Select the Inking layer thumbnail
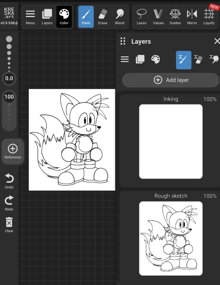This screenshot has width=220, height=285. click(171, 141)
